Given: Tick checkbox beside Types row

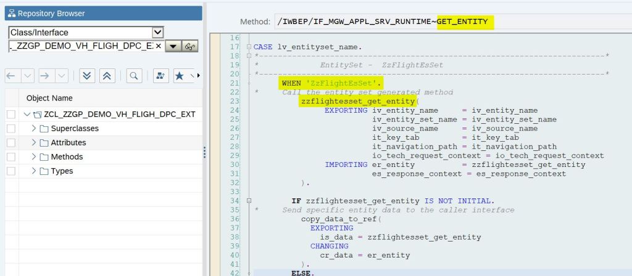Looking at the screenshot, I should 11,171.
